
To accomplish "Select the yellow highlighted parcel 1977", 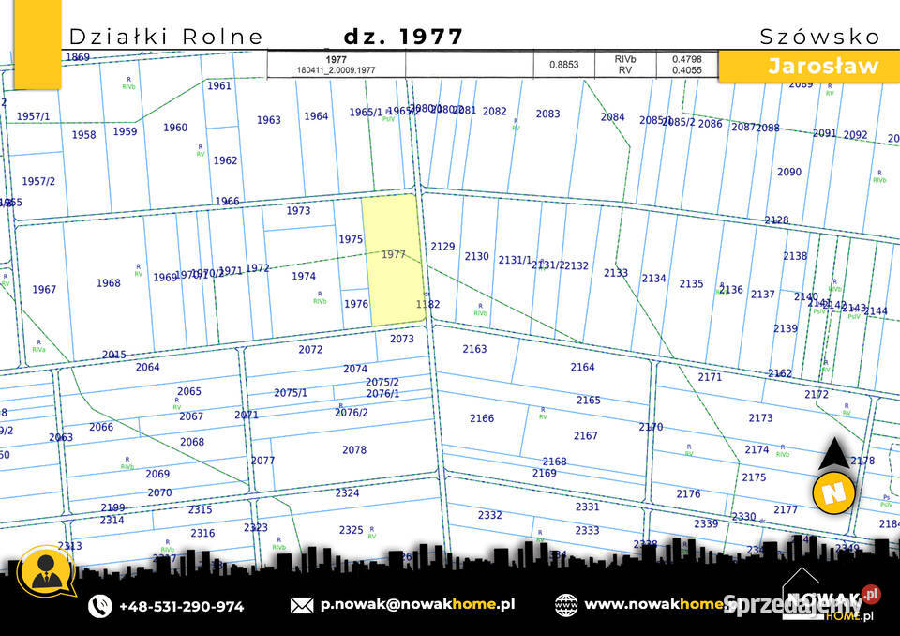I will (x=393, y=261).
